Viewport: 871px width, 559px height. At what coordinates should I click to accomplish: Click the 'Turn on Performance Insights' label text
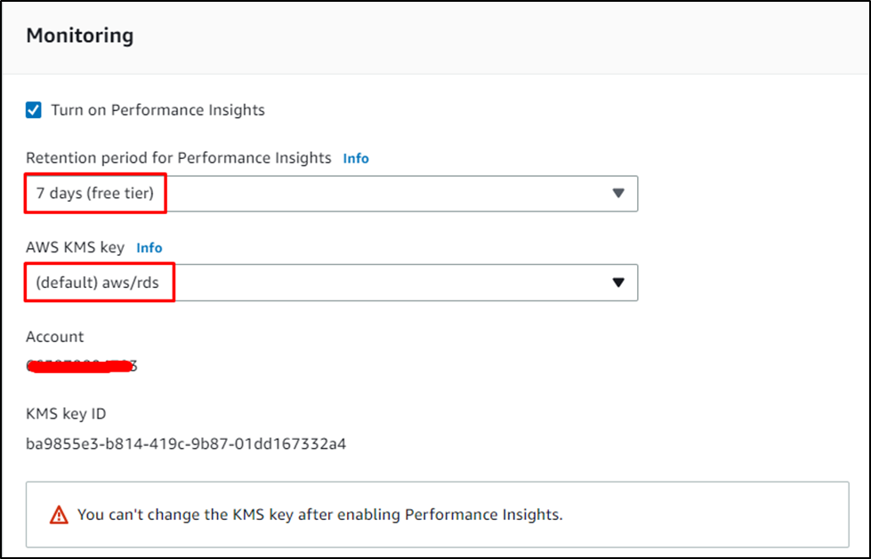(157, 110)
